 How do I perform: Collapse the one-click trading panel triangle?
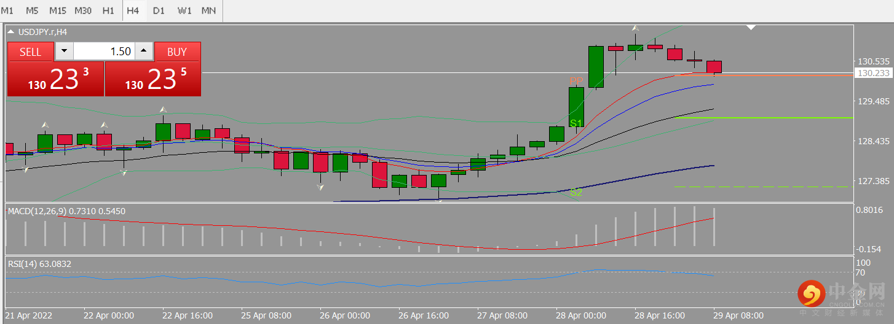point(10,31)
